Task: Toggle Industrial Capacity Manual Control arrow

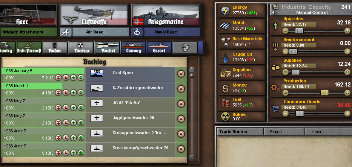Action: click(x=273, y=13)
